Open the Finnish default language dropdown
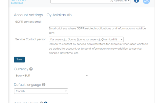Screen dimensions: 155x103 (x=41, y=91)
